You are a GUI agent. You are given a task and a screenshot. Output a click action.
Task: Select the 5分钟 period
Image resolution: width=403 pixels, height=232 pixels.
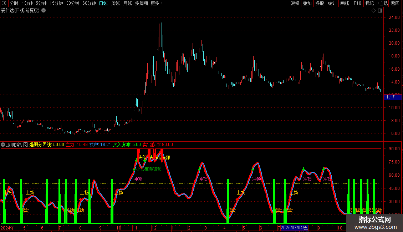41,3
